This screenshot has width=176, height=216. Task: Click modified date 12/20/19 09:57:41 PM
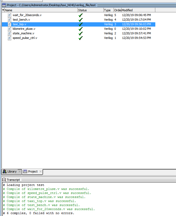pyautogui.click(x=137, y=33)
